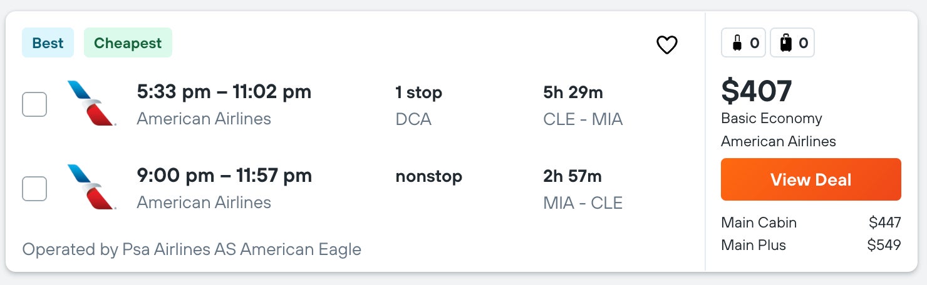Click the carry-on bag count icon
Screen dimensions: 927x285
click(743, 43)
